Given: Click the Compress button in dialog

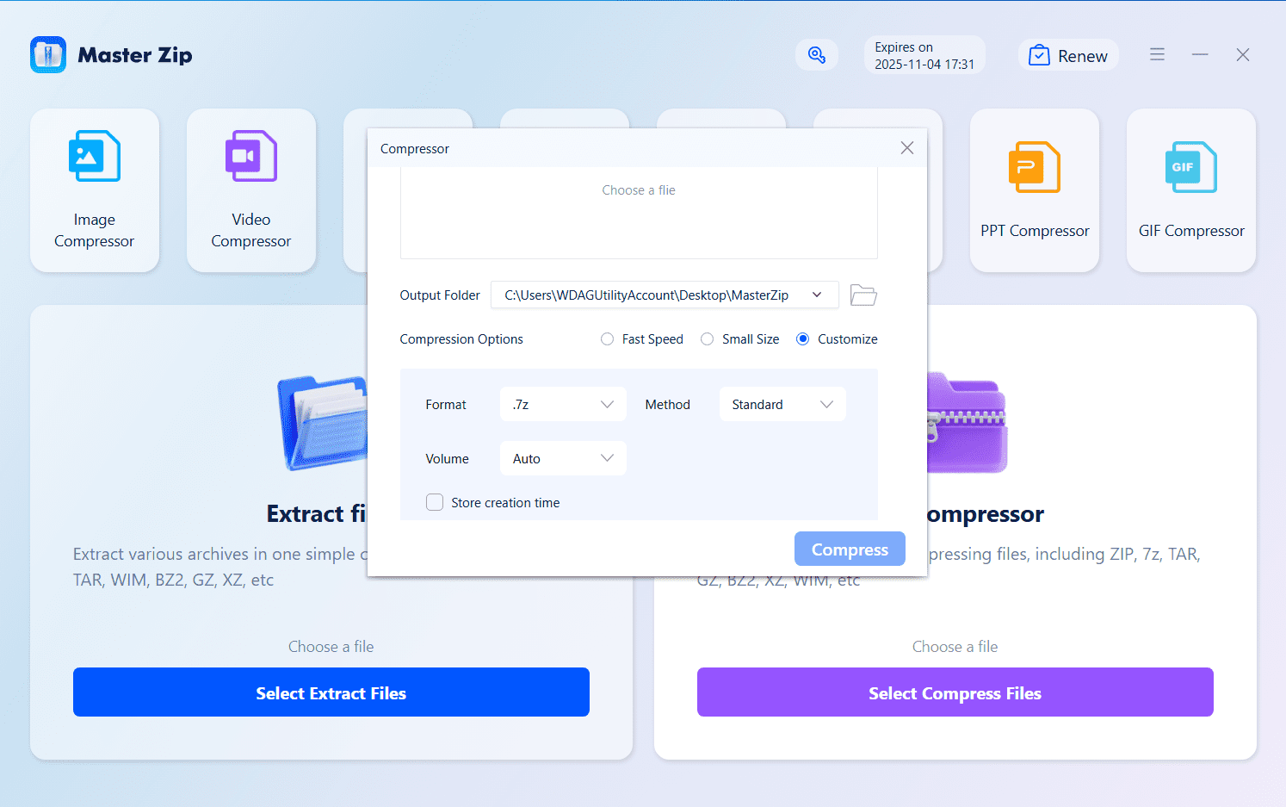Looking at the screenshot, I should pyautogui.click(x=850, y=549).
